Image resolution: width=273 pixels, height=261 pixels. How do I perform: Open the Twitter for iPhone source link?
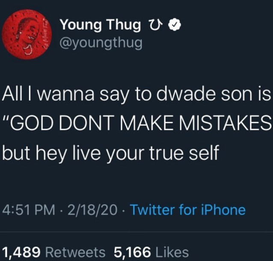click(x=188, y=210)
